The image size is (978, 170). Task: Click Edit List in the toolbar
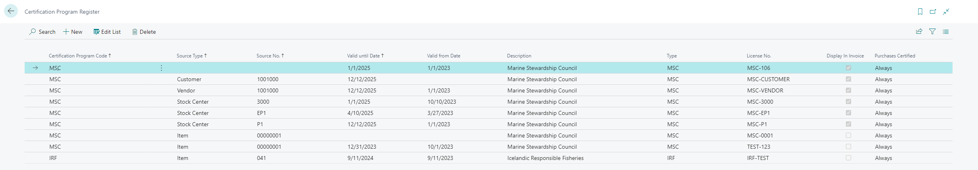point(107,32)
